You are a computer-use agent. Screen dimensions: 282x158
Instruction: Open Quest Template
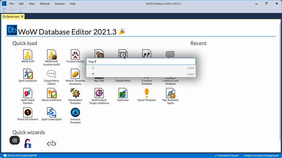point(147,95)
